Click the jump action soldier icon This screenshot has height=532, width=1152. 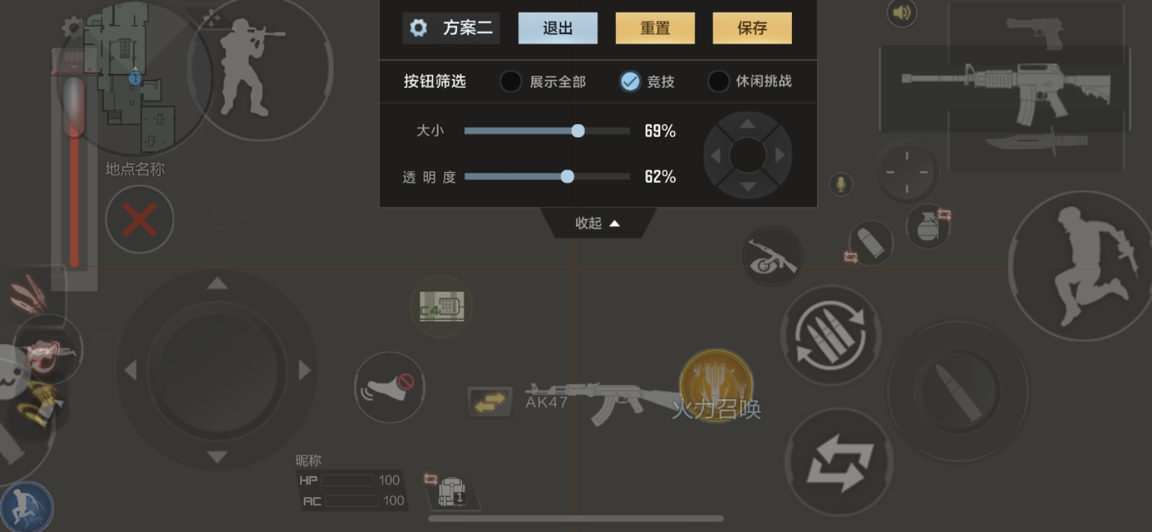pyautogui.click(x=1084, y=266)
